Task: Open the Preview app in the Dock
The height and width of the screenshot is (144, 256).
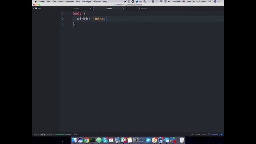Action: pyautogui.click(x=117, y=140)
